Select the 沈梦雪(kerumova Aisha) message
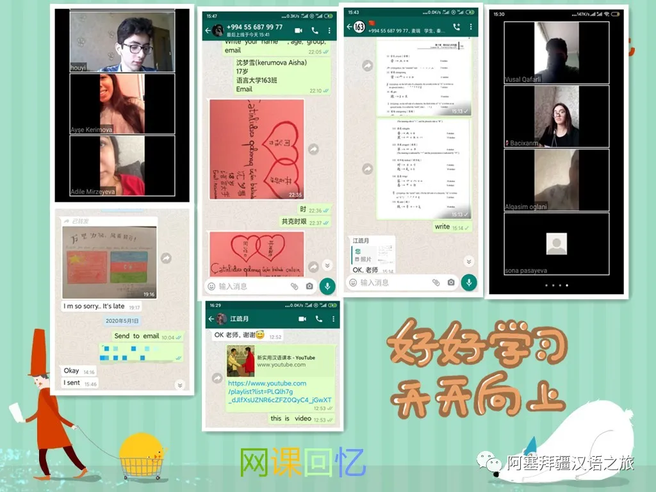Screen dimensions: 656x492 click(282, 76)
